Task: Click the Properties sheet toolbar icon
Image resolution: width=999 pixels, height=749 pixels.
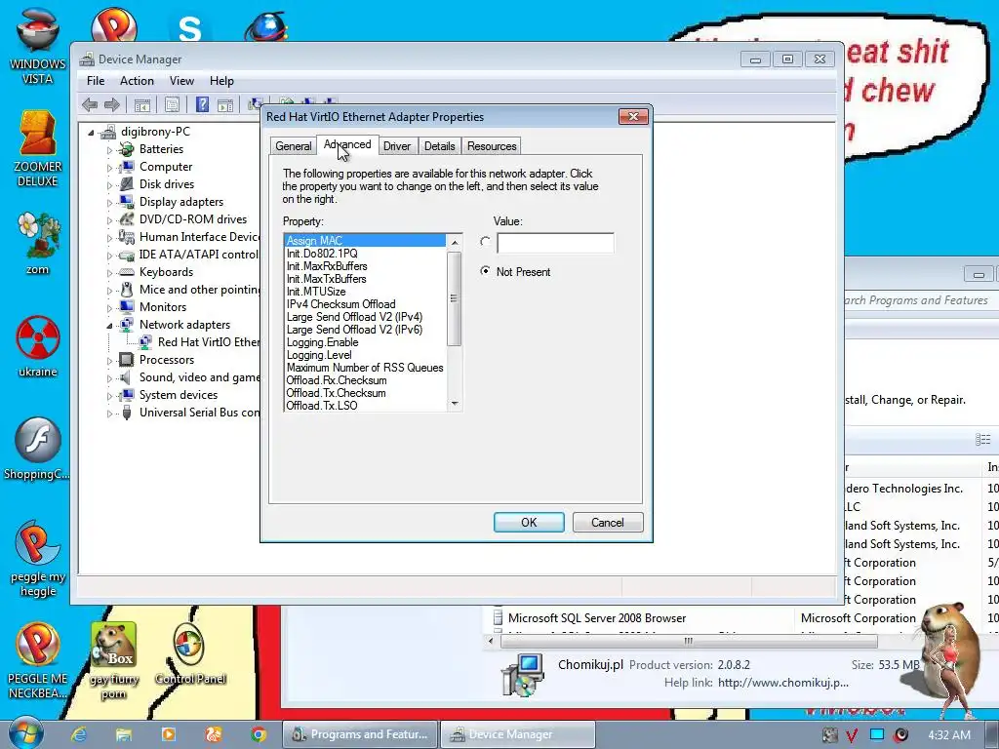Action: point(172,104)
